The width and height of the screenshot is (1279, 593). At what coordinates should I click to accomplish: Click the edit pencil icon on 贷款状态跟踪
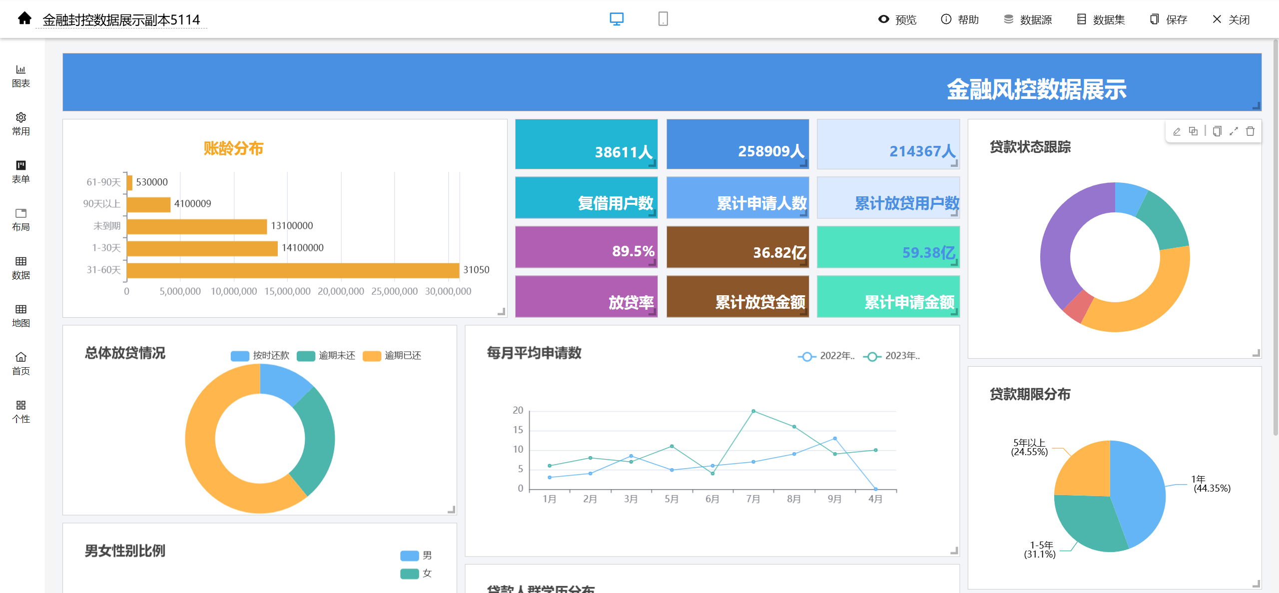point(1177,131)
